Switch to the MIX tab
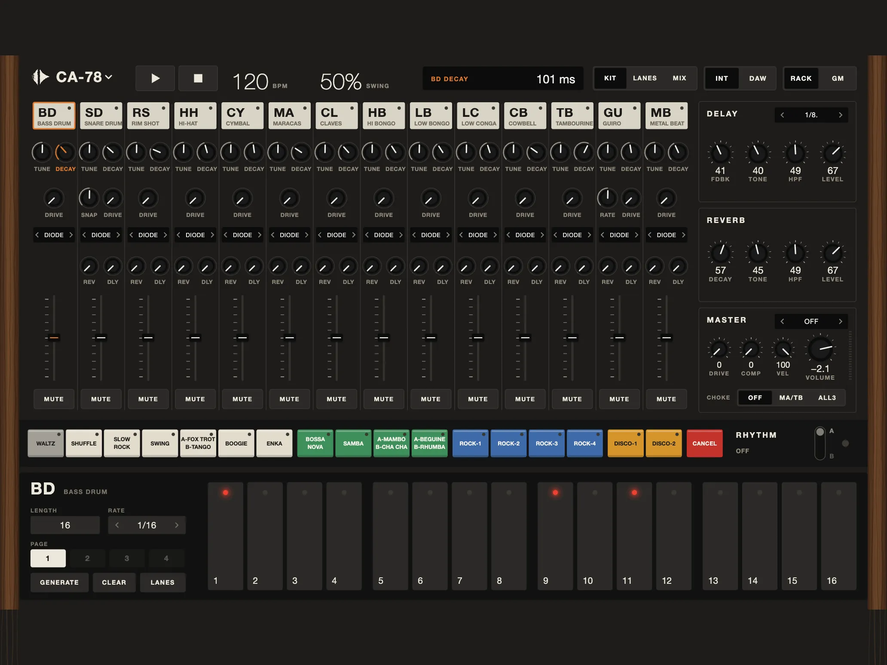Image resolution: width=887 pixels, height=665 pixels. [679, 78]
